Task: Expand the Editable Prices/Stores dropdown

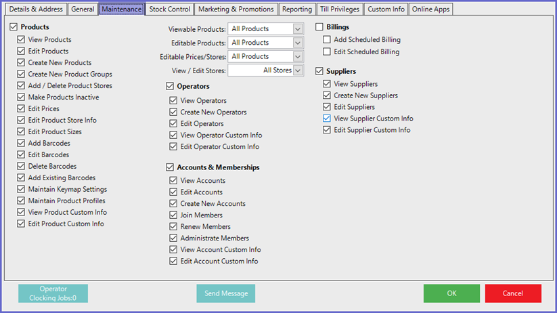Action: click(298, 57)
